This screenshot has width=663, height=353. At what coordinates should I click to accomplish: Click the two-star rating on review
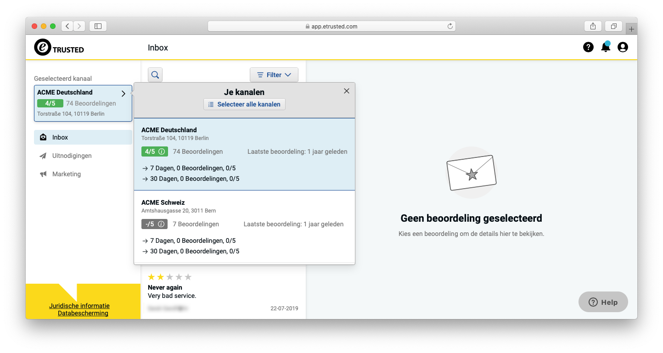(169, 277)
